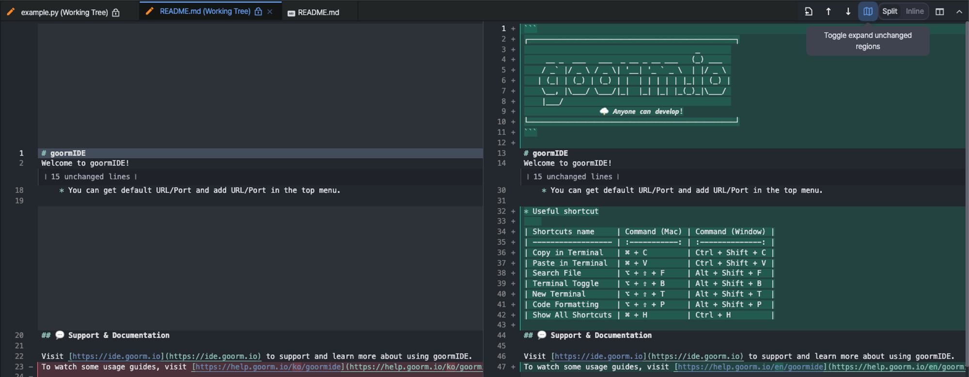Jump to next change with down arrow
Image resolution: width=969 pixels, height=377 pixels.
(x=848, y=12)
